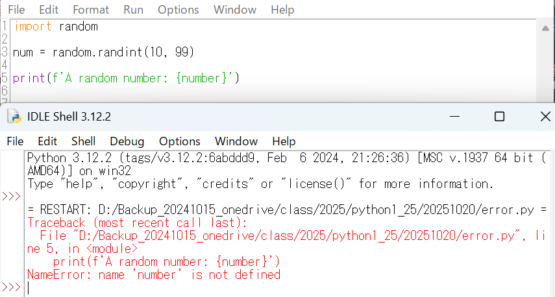The image size is (555, 297).
Task: Click the editor's vertical scrollbar track
Action: pos(545,65)
